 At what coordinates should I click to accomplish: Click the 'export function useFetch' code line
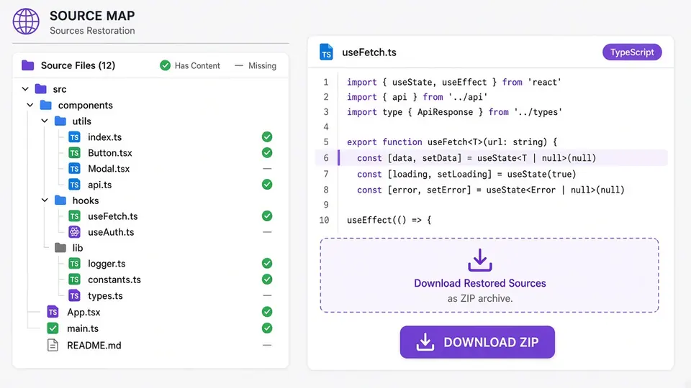click(x=452, y=142)
